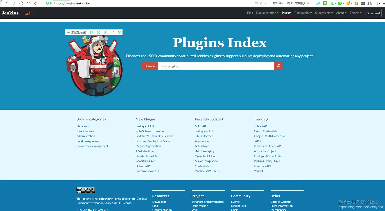Open image toolbar settings gear icon
The image size is (385, 211).
click(119, 32)
